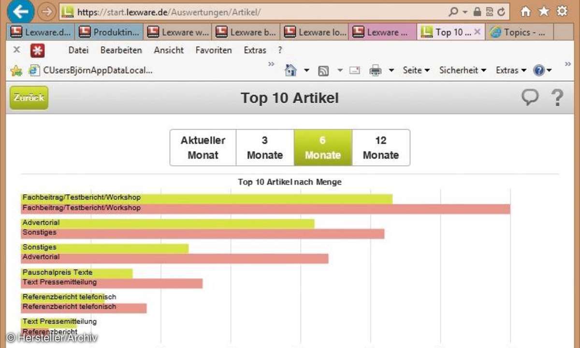Switch to the 'Lexware w...' tab
580x348 pixels.
pyautogui.click(x=178, y=32)
